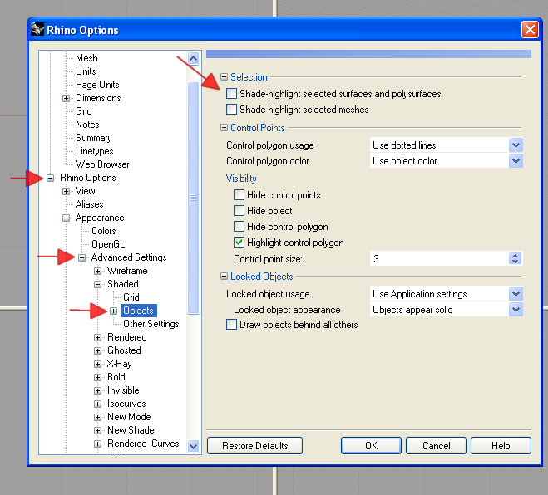The width and height of the screenshot is (548, 495).
Task: Select Page Units in the tree
Action: pos(97,85)
